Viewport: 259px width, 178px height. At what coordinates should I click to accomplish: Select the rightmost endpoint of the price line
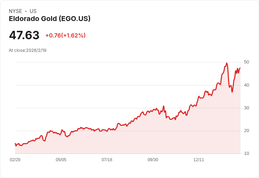pyautogui.click(x=240, y=68)
